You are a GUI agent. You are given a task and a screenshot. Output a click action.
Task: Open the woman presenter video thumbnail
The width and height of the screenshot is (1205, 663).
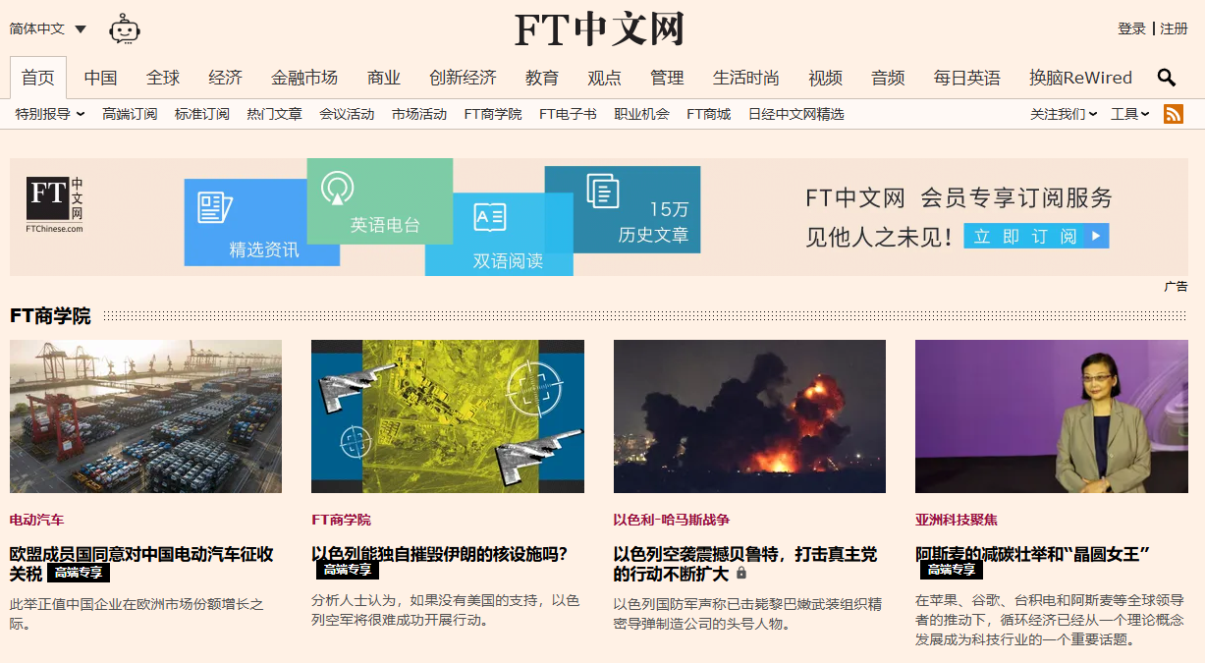(1052, 416)
